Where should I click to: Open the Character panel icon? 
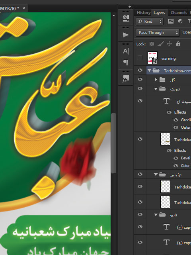pos(126,51)
